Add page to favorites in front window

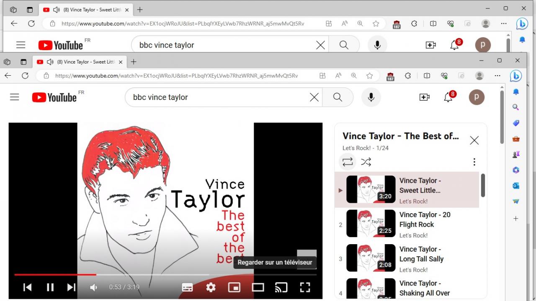[369, 76]
